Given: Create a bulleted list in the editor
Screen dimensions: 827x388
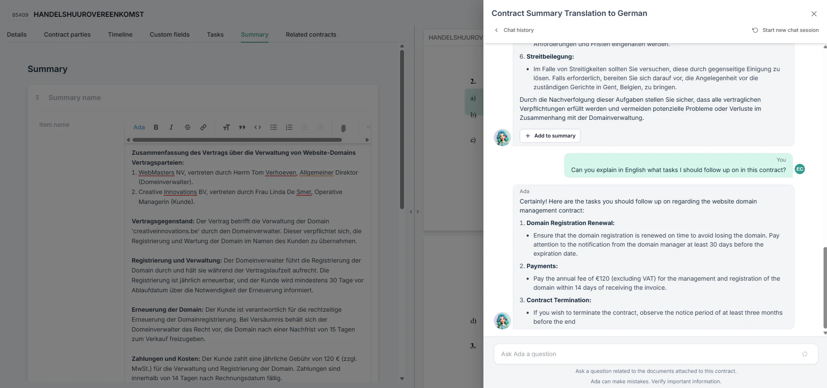Looking at the screenshot, I should (273, 127).
